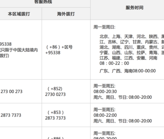164x139 pixels.
Task: Click the 服务时间 column header
Action: click(134, 8)
